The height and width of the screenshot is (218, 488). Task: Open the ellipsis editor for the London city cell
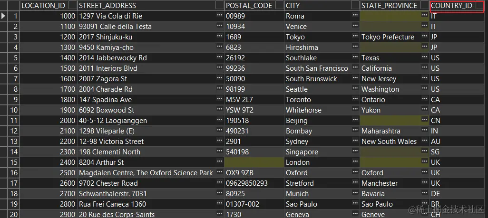tap(355, 161)
